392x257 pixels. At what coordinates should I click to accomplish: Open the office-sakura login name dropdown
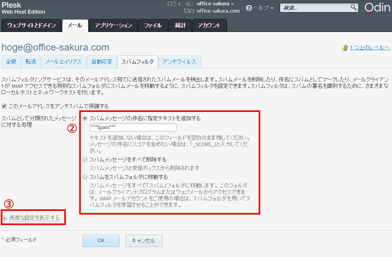point(215,4)
